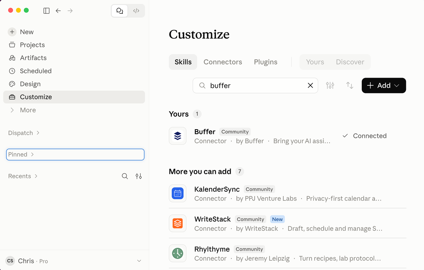424x270 pixels.
Task: Open the Add dropdown button
Action: tap(384, 85)
